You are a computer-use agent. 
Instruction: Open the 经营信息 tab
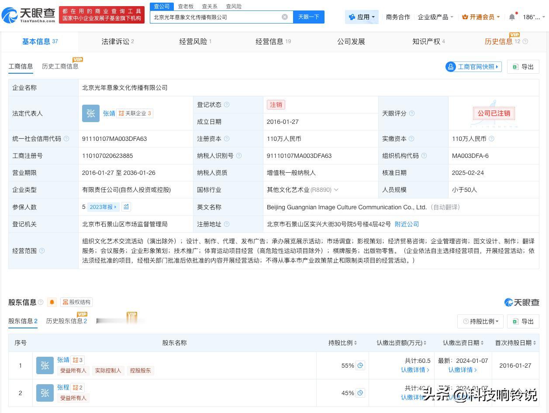(273, 41)
